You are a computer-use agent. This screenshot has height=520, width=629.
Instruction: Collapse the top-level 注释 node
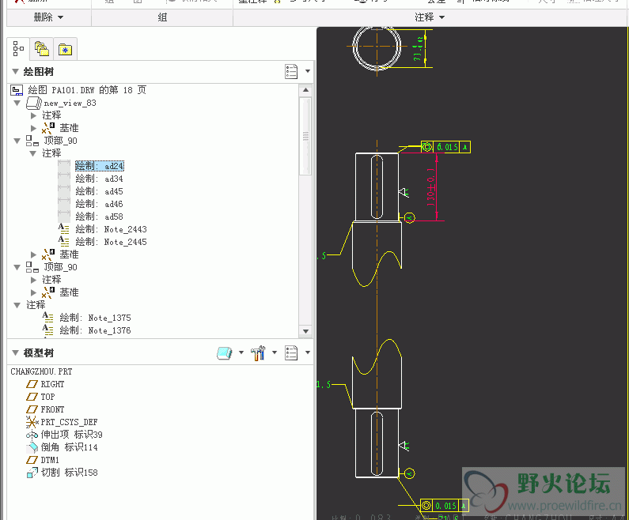(17, 305)
